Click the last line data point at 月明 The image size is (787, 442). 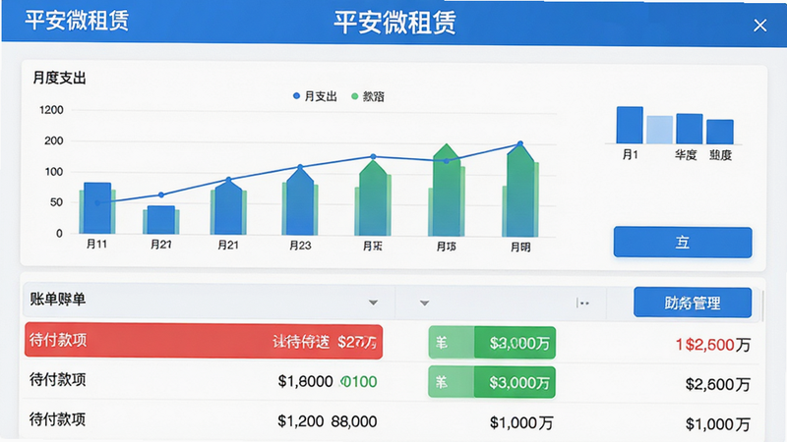(x=520, y=143)
